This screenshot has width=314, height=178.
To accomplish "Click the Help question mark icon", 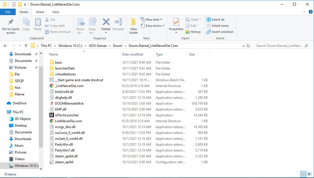I will pyautogui.click(x=310, y=12).
